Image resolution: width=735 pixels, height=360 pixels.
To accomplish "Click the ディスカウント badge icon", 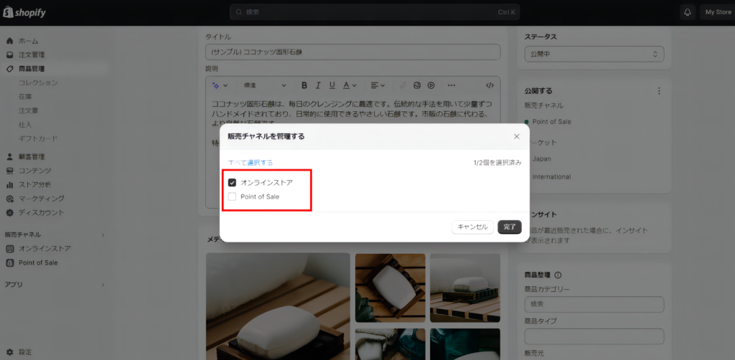I will (x=9, y=212).
